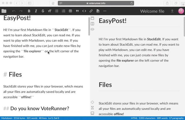Screen dimensions: 185x120
Task: Undo the last edit
Action: pos(14,11)
